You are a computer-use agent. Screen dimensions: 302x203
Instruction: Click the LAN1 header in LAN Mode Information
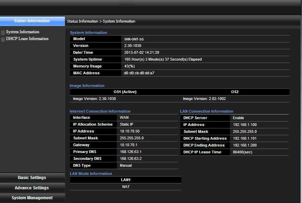(x=126, y=180)
